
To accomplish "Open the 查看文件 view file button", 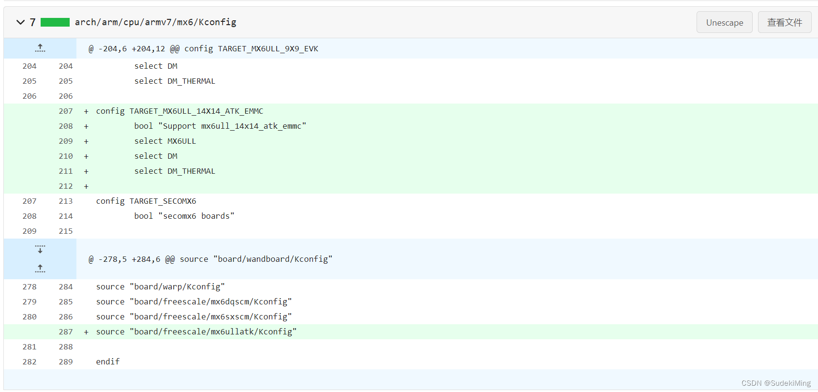I will [x=784, y=22].
